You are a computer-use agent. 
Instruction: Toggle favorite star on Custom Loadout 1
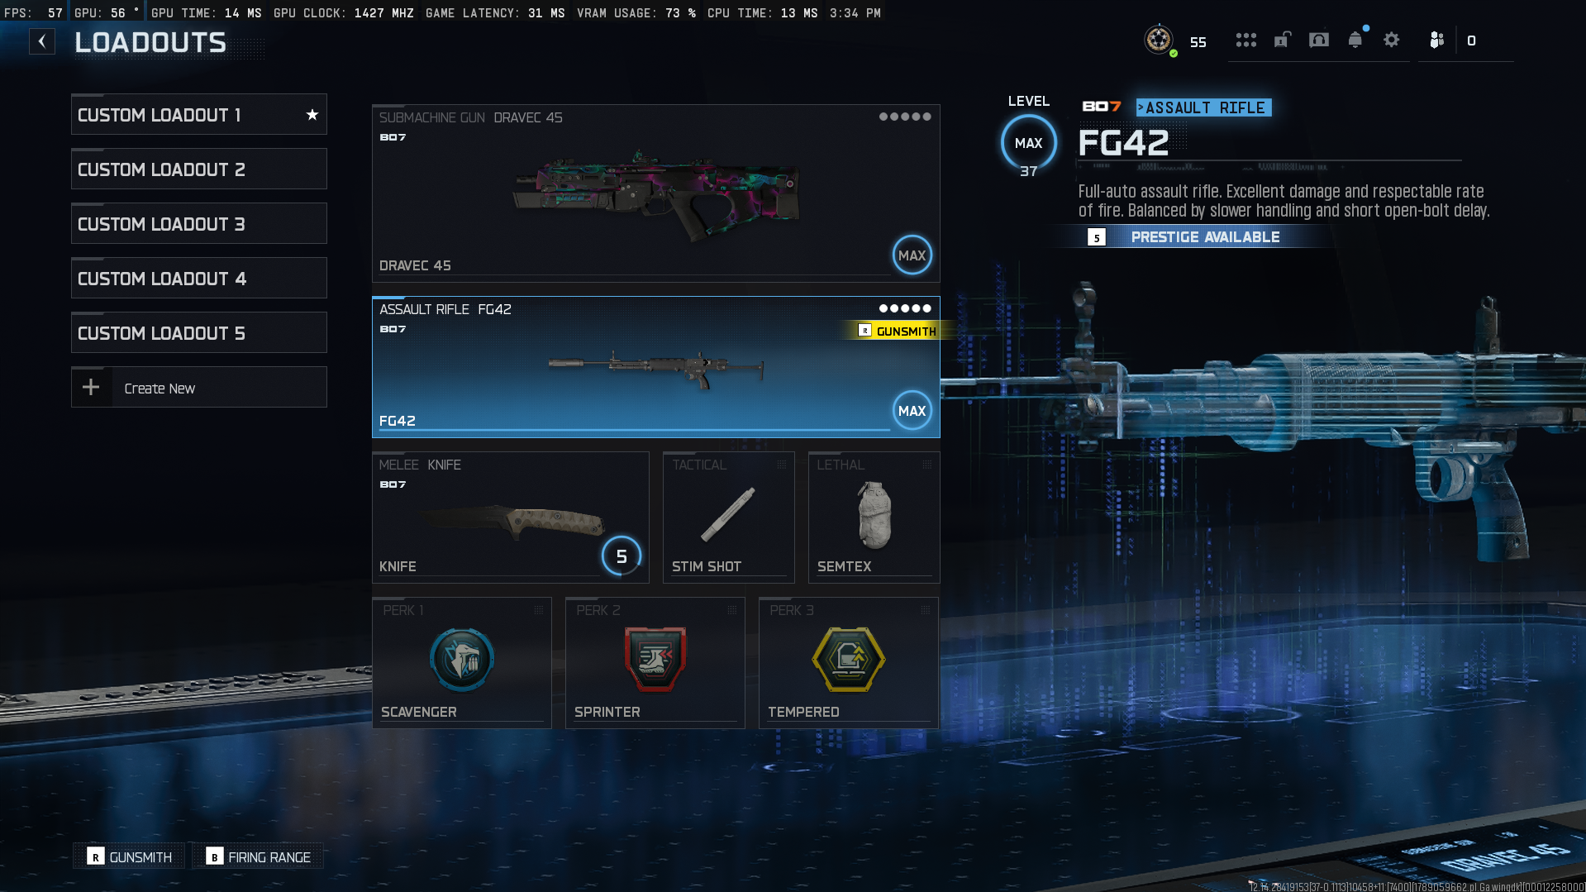[x=312, y=115]
